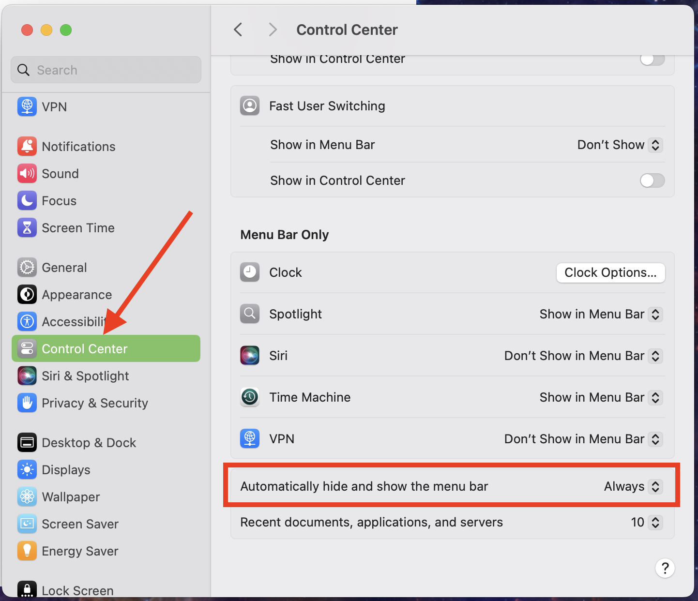Toggle Fast User Switching Show in Control Center
698x601 pixels.
tap(652, 180)
